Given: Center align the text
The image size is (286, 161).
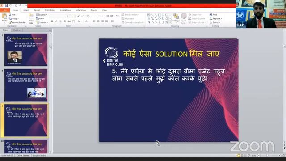Looking at the screenshot, I should 98,21.
